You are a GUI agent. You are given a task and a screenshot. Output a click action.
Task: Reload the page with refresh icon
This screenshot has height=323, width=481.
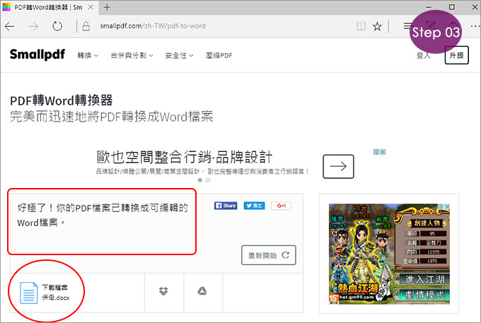point(57,26)
